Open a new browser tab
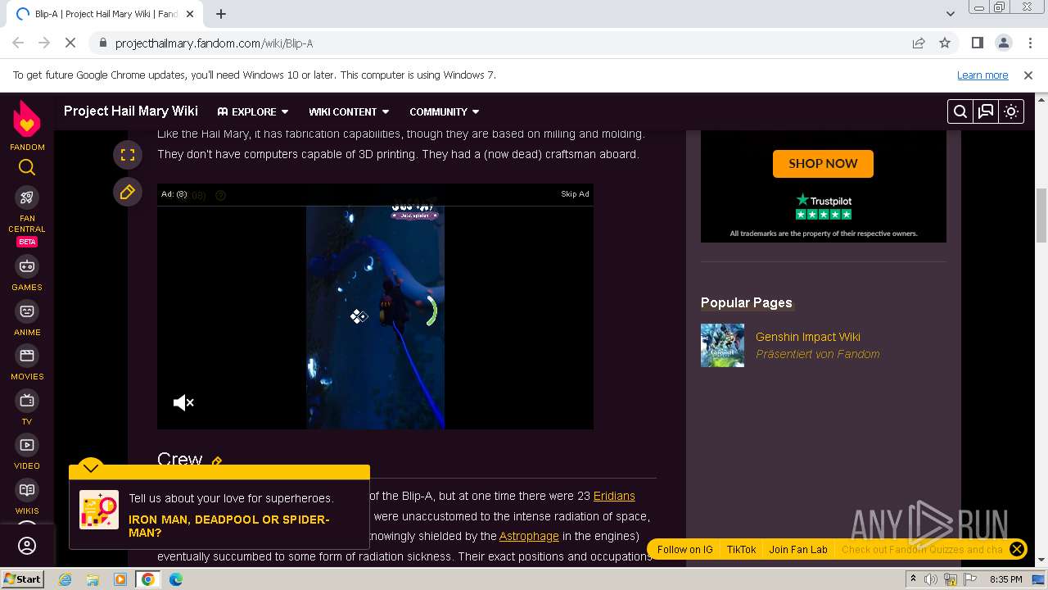1048x590 pixels. [x=220, y=14]
